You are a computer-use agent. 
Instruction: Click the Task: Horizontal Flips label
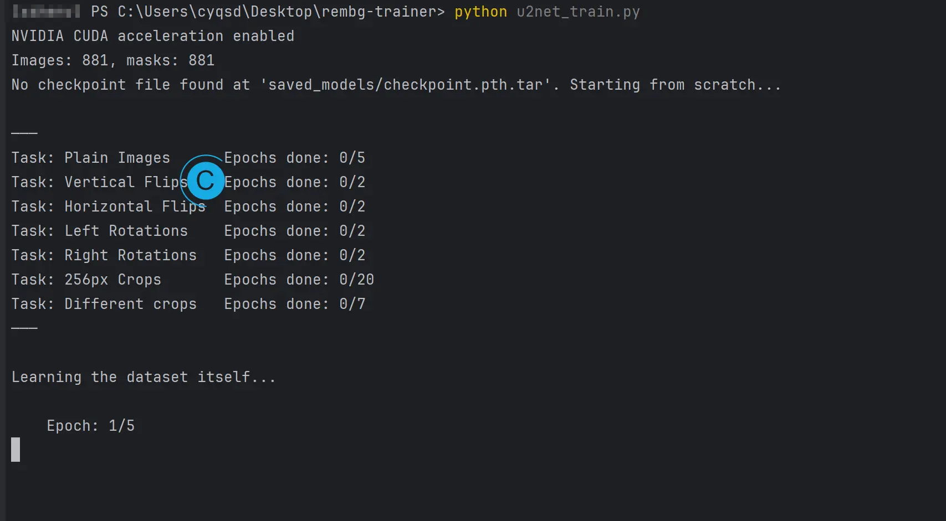click(x=108, y=207)
